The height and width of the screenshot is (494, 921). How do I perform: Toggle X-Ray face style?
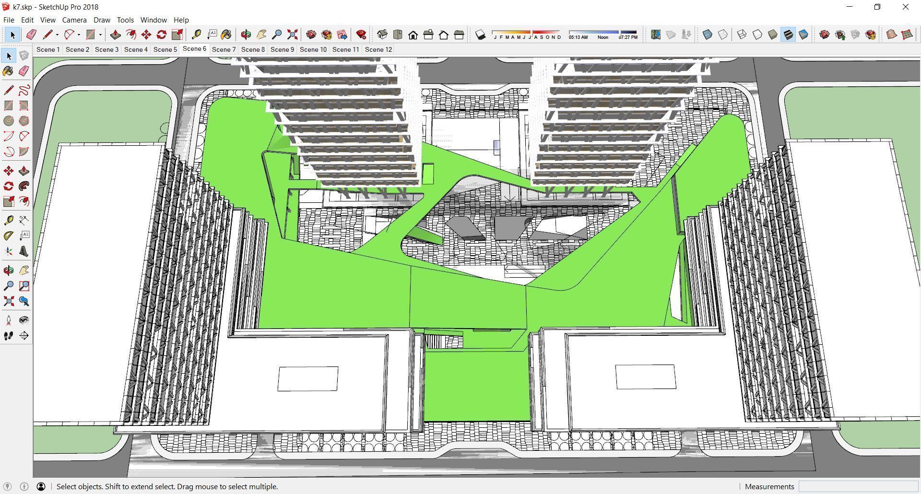[708, 35]
